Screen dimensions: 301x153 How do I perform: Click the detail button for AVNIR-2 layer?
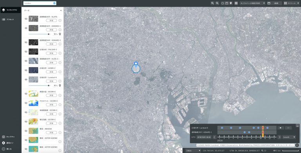[51, 72]
